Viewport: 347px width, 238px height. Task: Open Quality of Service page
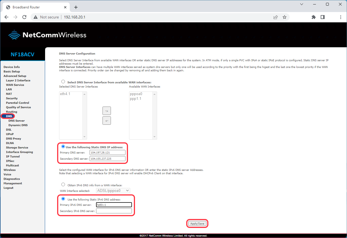18,107
